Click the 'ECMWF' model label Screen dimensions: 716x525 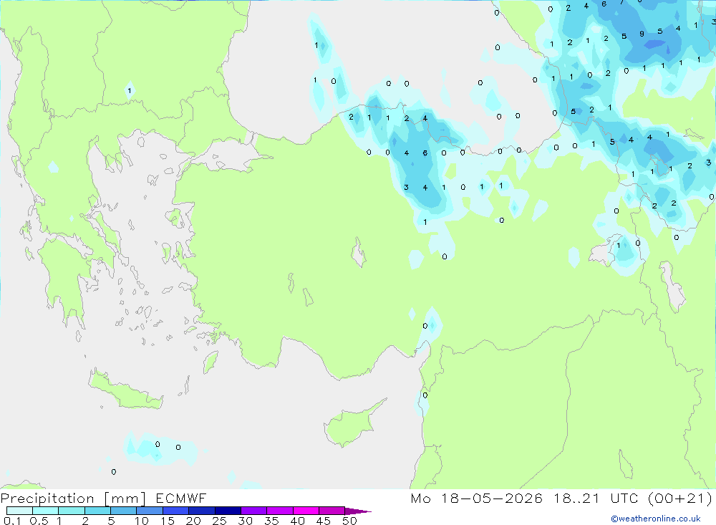pyautogui.click(x=181, y=498)
